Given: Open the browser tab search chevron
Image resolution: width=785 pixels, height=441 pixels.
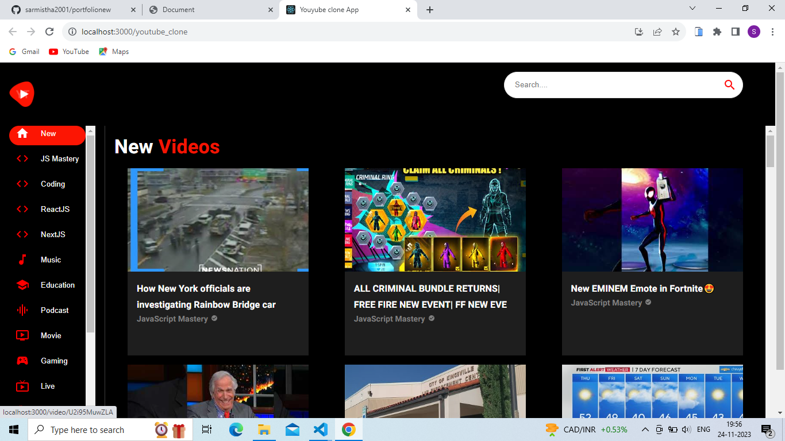Looking at the screenshot, I should click(x=692, y=9).
